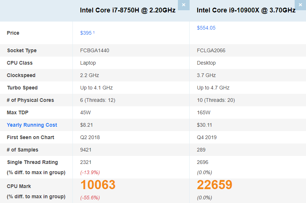306x203 pixels.
Task: Click the 9421 samples value
Action: tap(86, 150)
